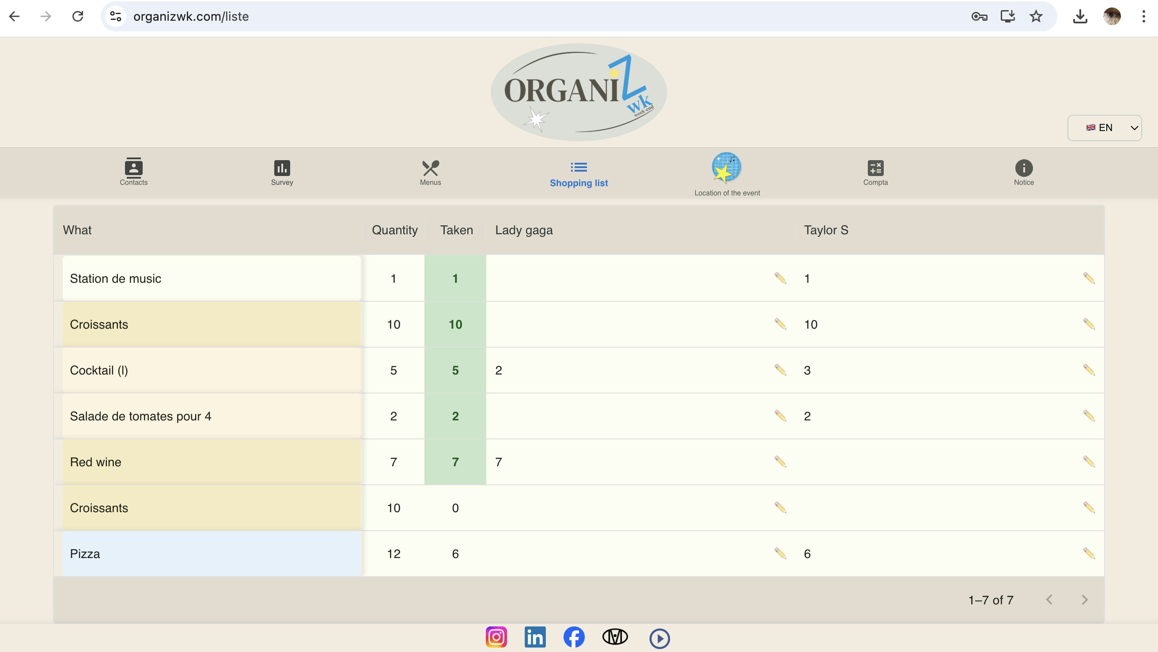Switch to the Shopping list tab

(x=579, y=175)
